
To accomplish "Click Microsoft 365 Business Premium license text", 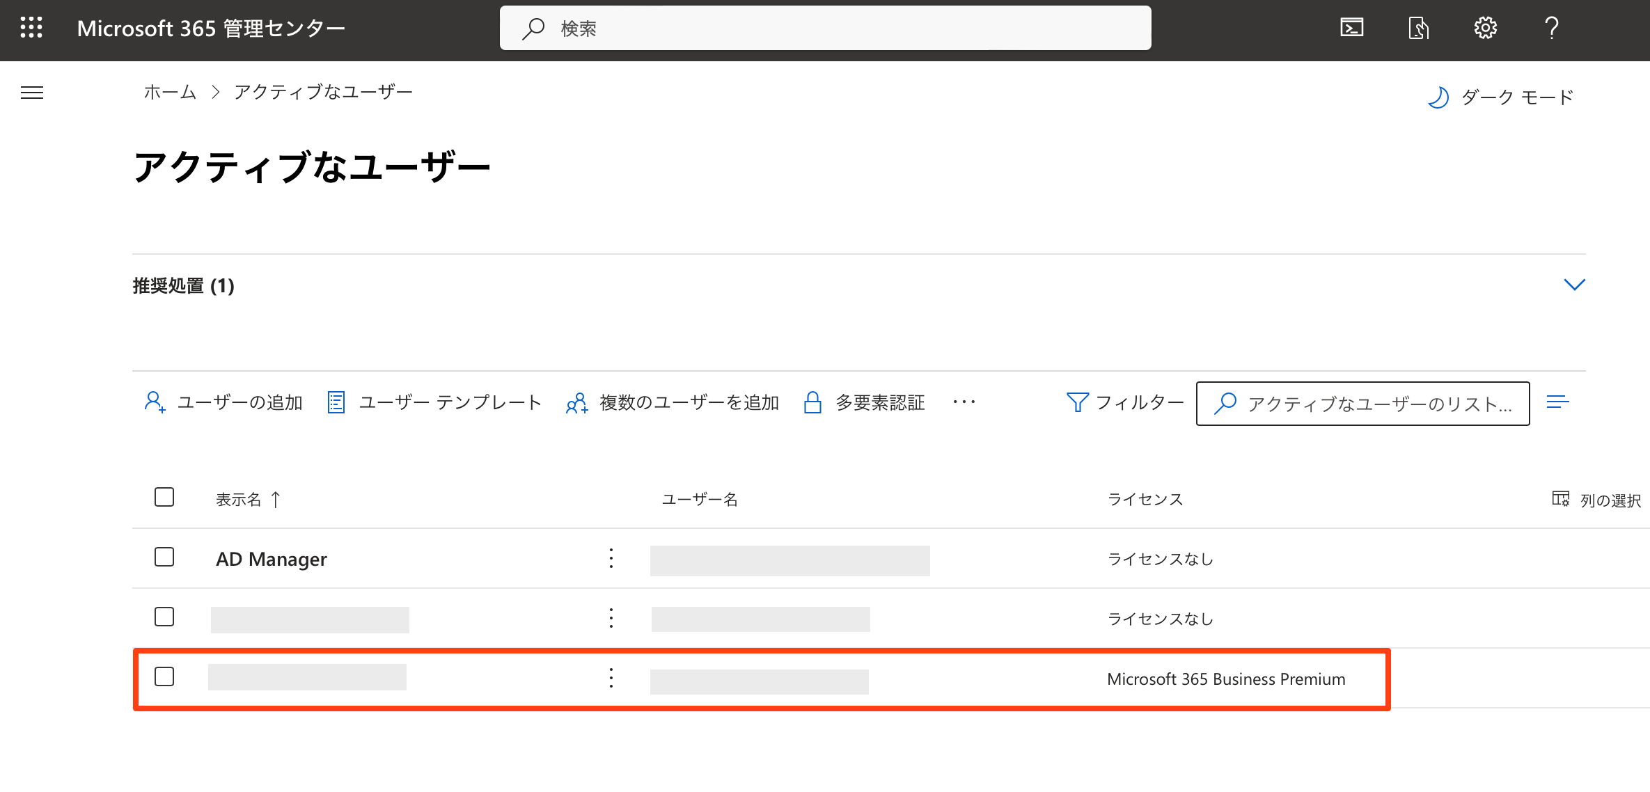I will pos(1226,679).
